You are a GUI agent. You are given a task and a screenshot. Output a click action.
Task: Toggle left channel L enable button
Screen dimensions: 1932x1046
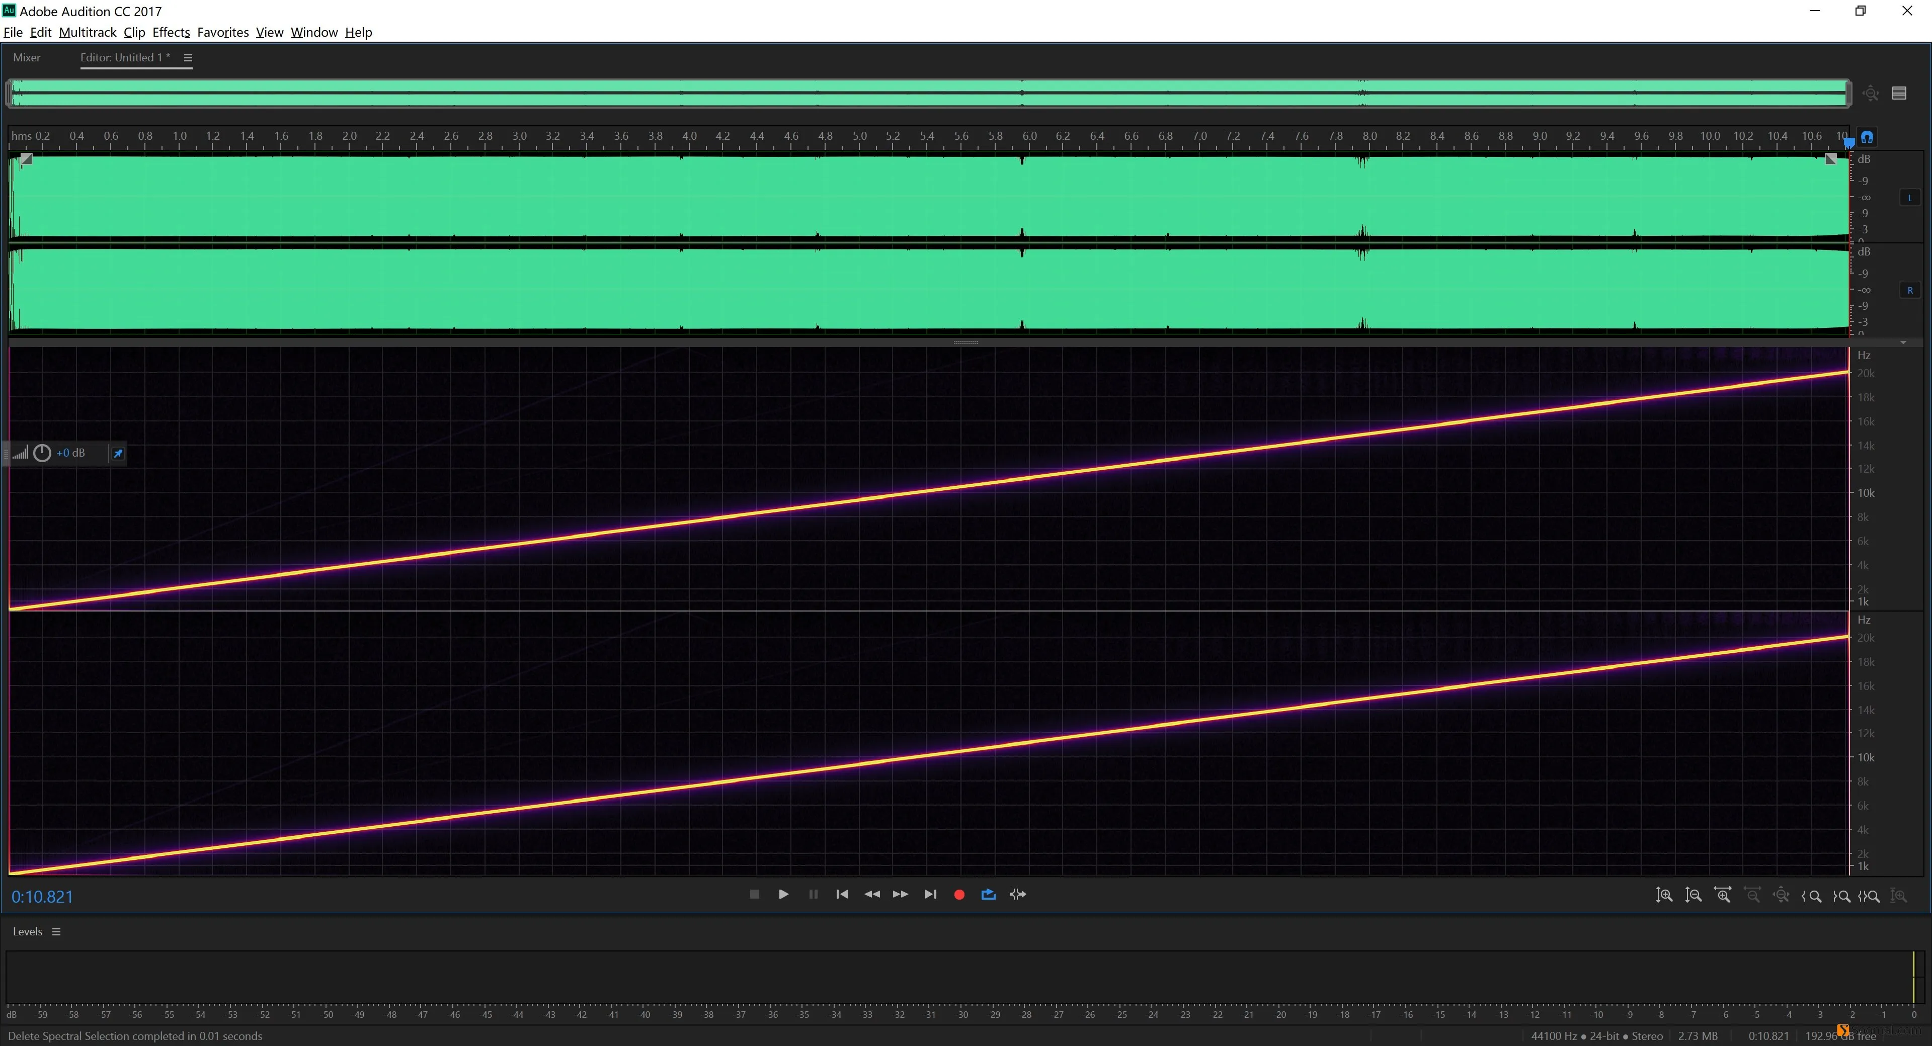click(x=1909, y=198)
